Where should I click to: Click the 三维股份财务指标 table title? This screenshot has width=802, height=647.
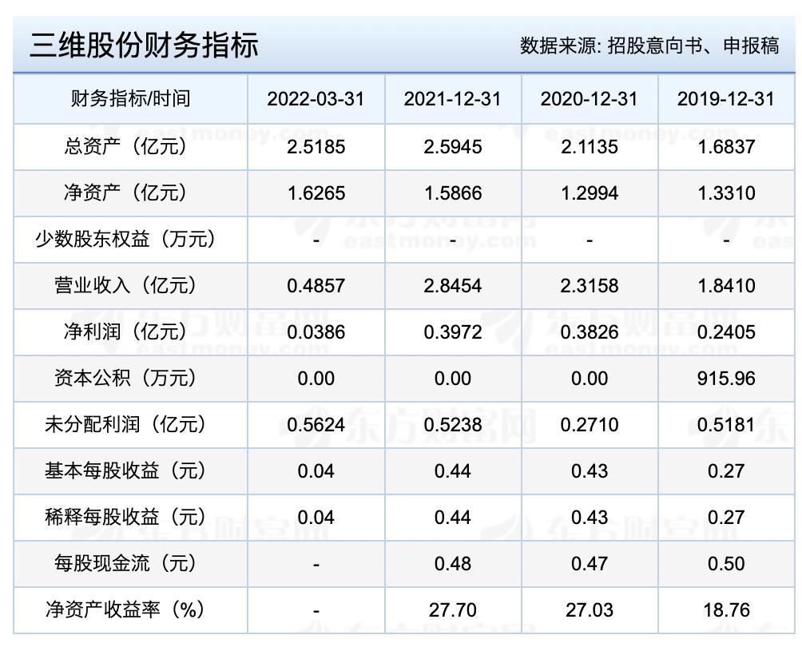[145, 46]
